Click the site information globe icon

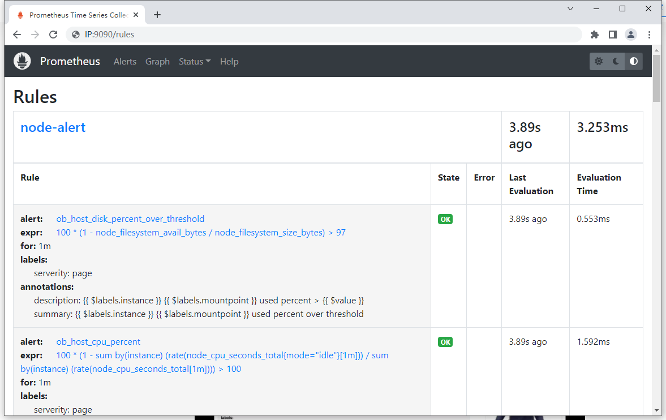click(76, 35)
